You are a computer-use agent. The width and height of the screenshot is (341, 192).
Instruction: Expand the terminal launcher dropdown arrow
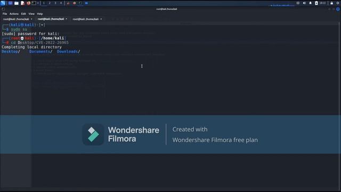38,3
